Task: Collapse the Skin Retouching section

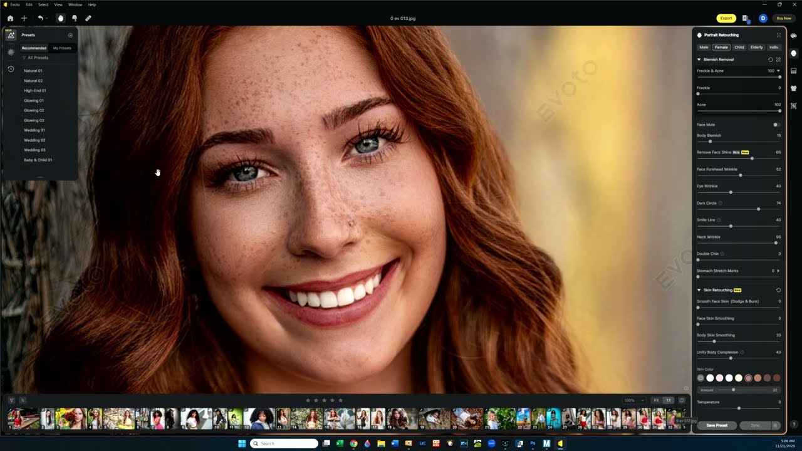Action: click(699, 290)
